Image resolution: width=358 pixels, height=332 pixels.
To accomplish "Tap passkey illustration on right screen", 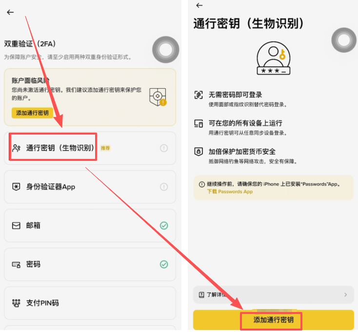I will 274,58.
